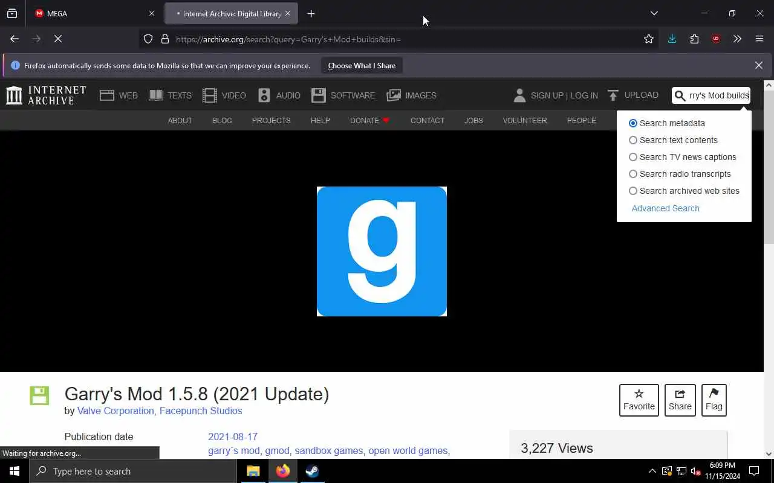The image size is (774, 483).
Task: Open Valve Corporation creator link
Action: (115, 411)
